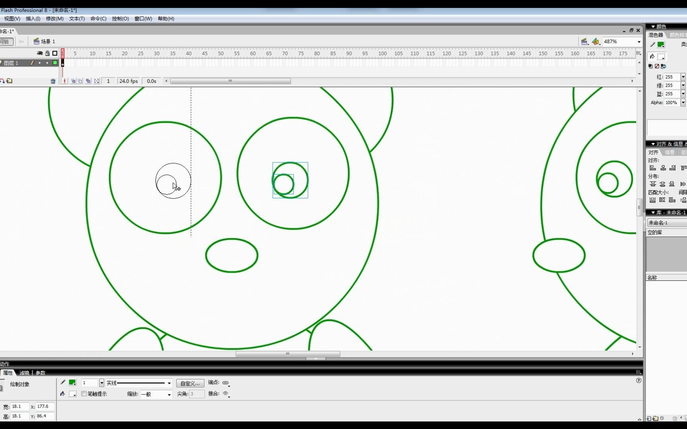Click the match height icon

(662, 200)
